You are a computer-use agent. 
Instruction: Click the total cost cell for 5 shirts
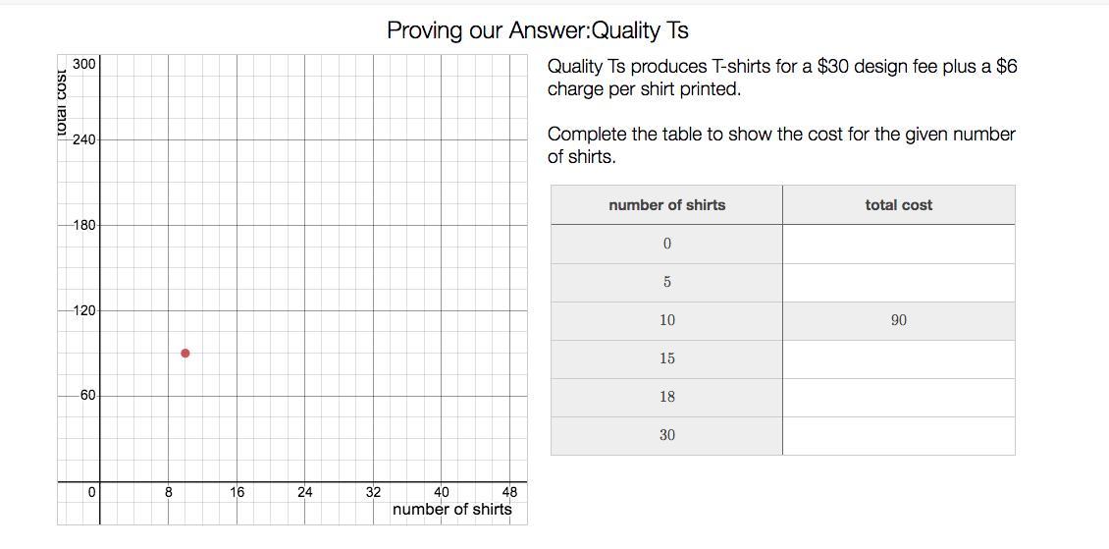click(x=898, y=283)
